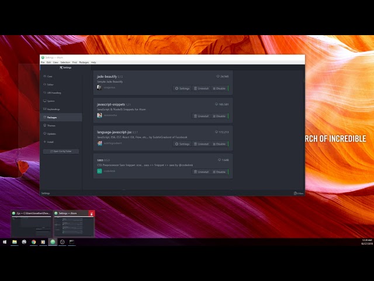Uninstall the javascript-snippets package

pyautogui.click(x=201, y=116)
